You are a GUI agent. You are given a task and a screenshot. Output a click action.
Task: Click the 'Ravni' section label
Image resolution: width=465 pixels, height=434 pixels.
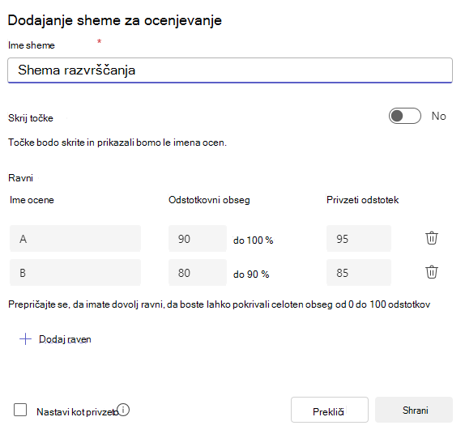(x=20, y=178)
